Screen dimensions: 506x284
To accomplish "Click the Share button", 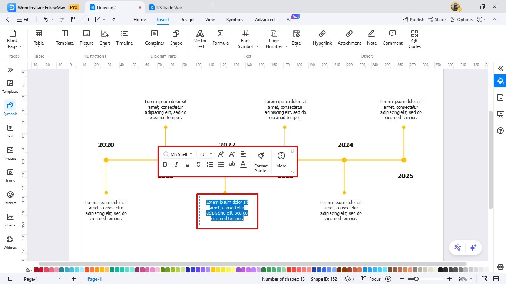I will click(x=437, y=20).
